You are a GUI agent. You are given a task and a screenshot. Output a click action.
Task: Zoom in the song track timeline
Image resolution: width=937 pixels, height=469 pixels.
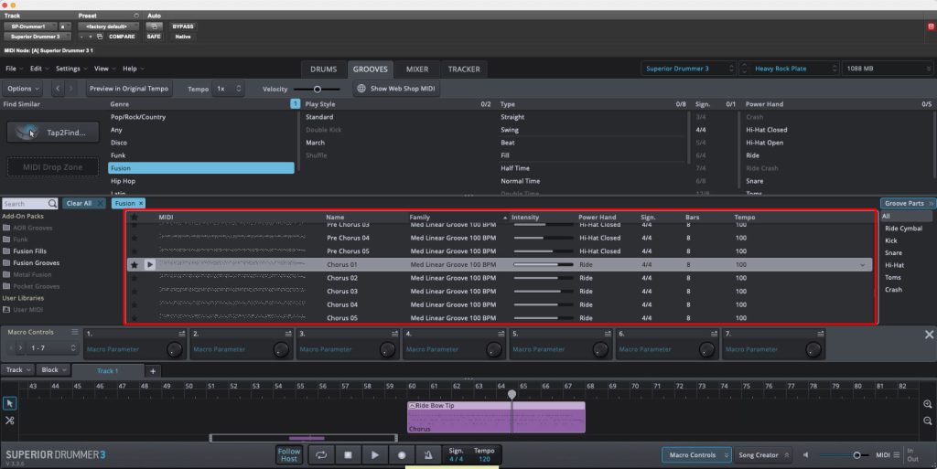click(928, 404)
